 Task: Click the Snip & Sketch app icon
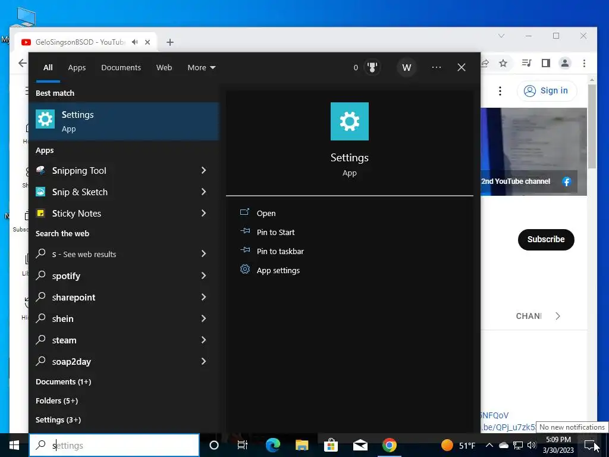coord(40,192)
